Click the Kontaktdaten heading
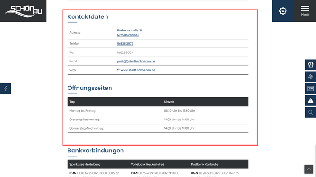This screenshot has height=177, width=316. point(88,16)
